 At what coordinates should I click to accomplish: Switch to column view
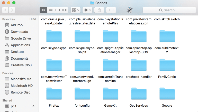pyautogui.click(x=58, y=10)
